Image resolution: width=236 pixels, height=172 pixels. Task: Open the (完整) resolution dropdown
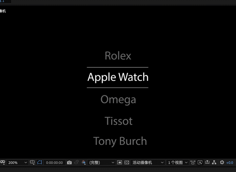point(102,163)
